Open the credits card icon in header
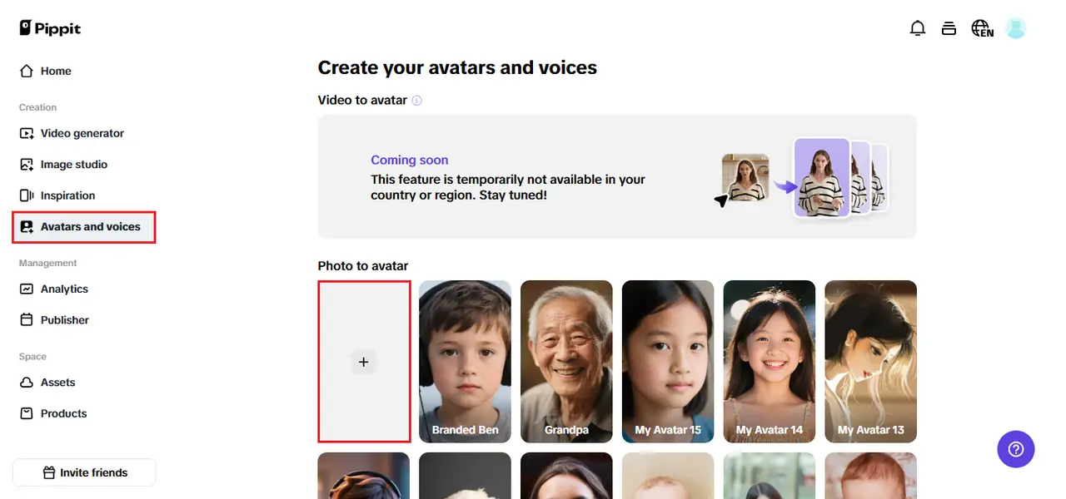 pos(949,28)
